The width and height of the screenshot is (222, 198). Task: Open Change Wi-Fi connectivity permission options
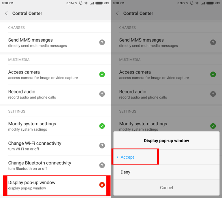[55, 146]
